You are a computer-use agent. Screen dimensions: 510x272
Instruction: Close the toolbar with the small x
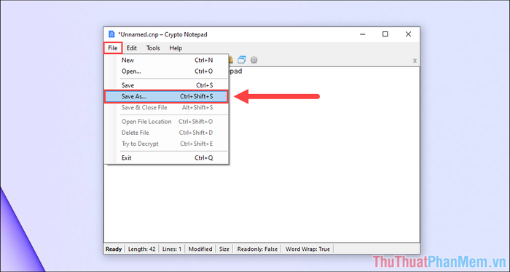[415, 61]
